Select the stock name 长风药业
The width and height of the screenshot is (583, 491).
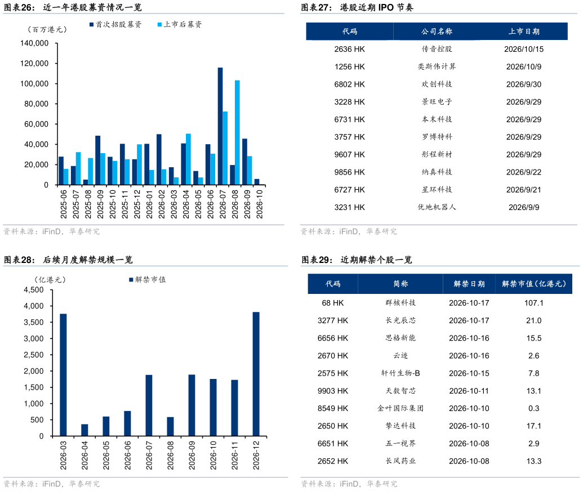tap(400, 461)
